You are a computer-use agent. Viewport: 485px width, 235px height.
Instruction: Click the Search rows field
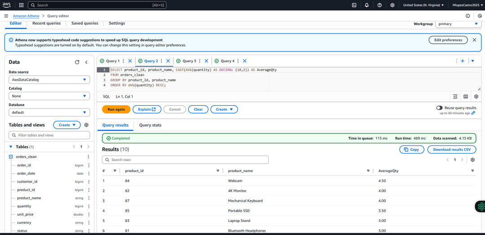point(185,160)
